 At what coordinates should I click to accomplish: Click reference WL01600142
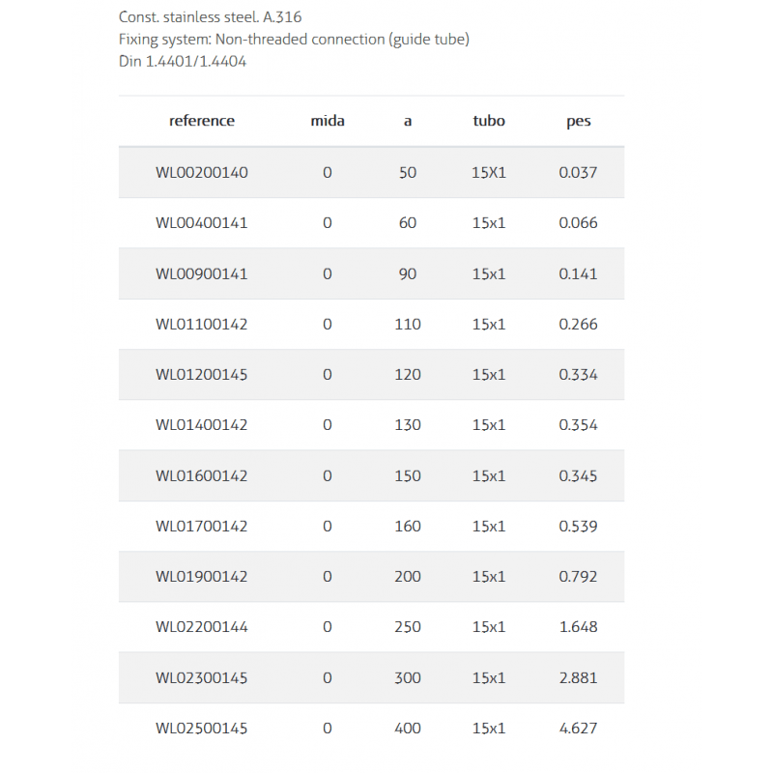click(x=202, y=475)
